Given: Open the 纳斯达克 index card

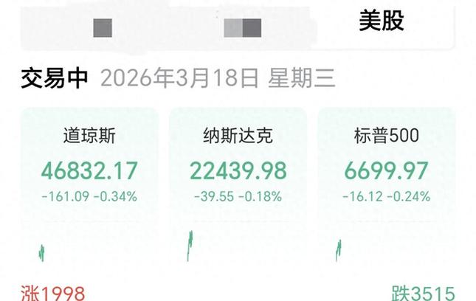Looking at the screenshot, I should (x=238, y=187).
